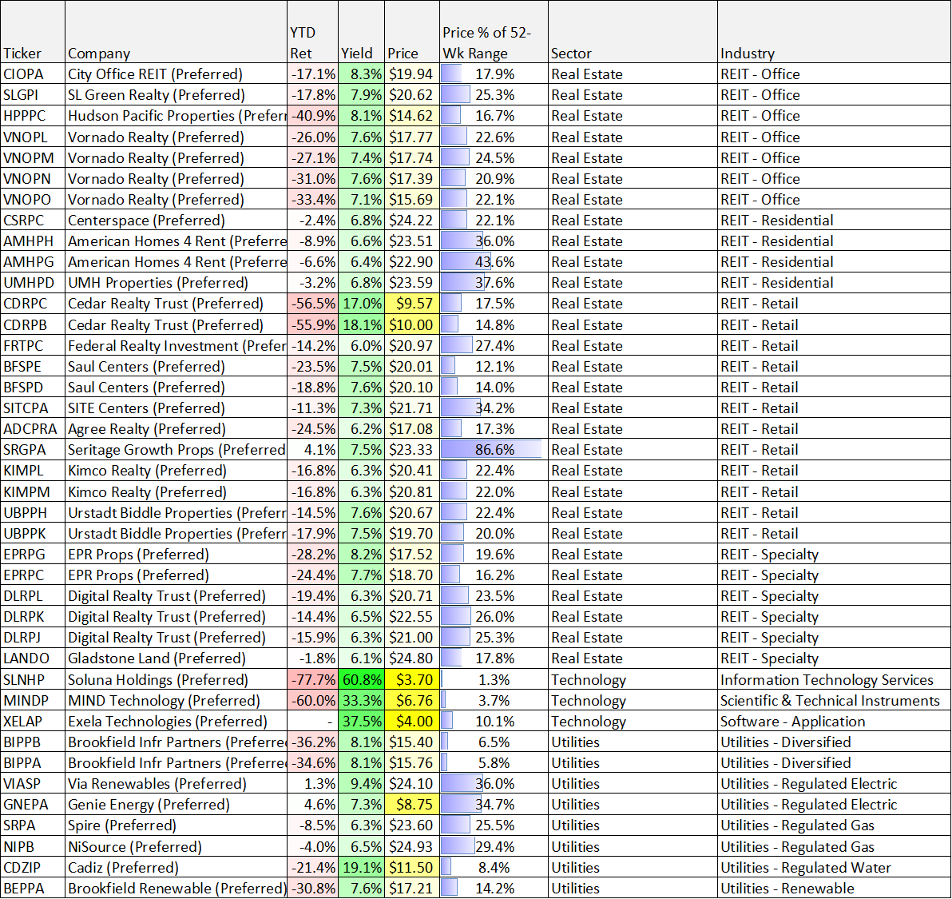Click REIT - Residential cell for CSRPC
This screenshot has height=899, width=952.
point(835,220)
